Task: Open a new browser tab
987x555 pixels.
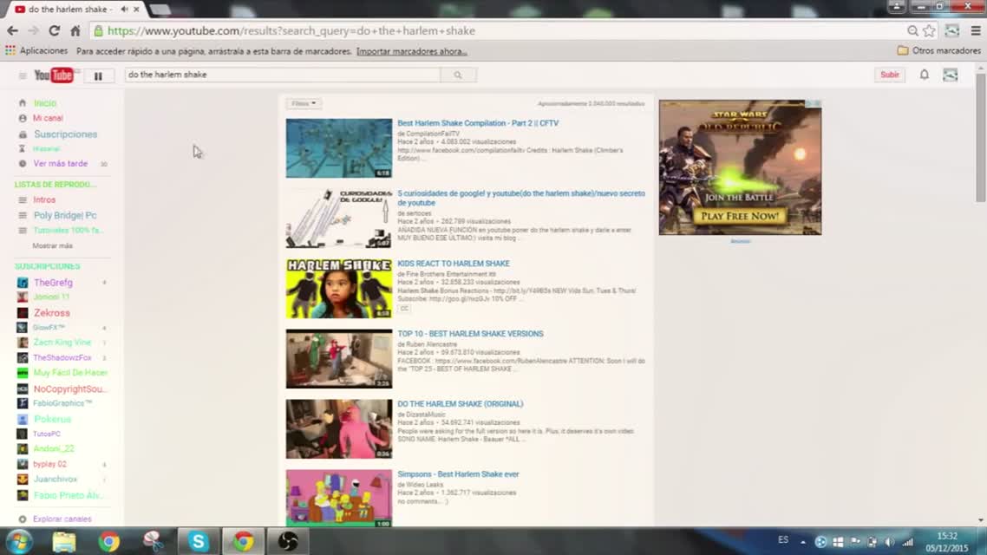Action: (160, 10)
